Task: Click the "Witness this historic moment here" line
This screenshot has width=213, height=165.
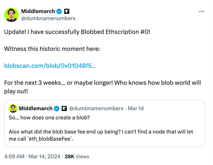Action: pyautogui.click(x=52, y=49)
